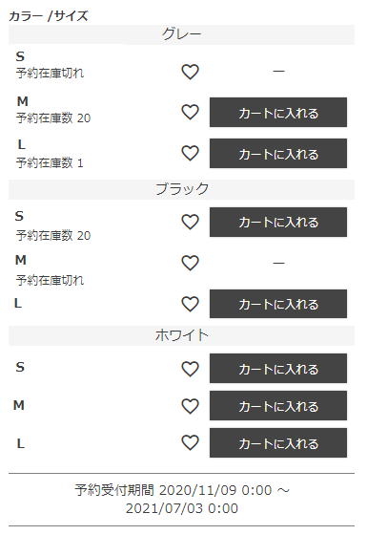Image resolution: width=367 pixels, height=535 pixels.
Task: Add ホワイト S size to cart
Action: click(x=278, y=368)
